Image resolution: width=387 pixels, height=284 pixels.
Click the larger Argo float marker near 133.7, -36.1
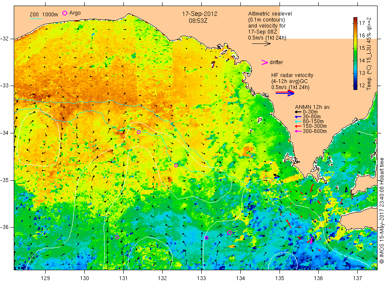229,232
